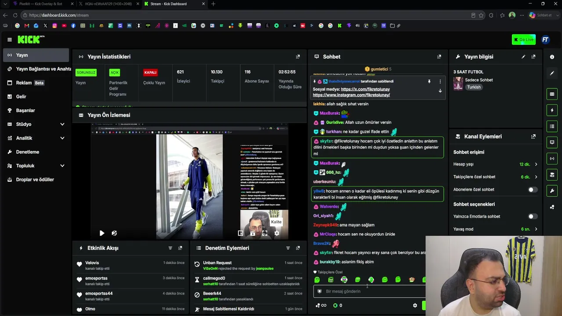Toggle Yalnızca Emotlarla sohbet switch
Screen dimensions: 562x316
[x=533, y=216]
